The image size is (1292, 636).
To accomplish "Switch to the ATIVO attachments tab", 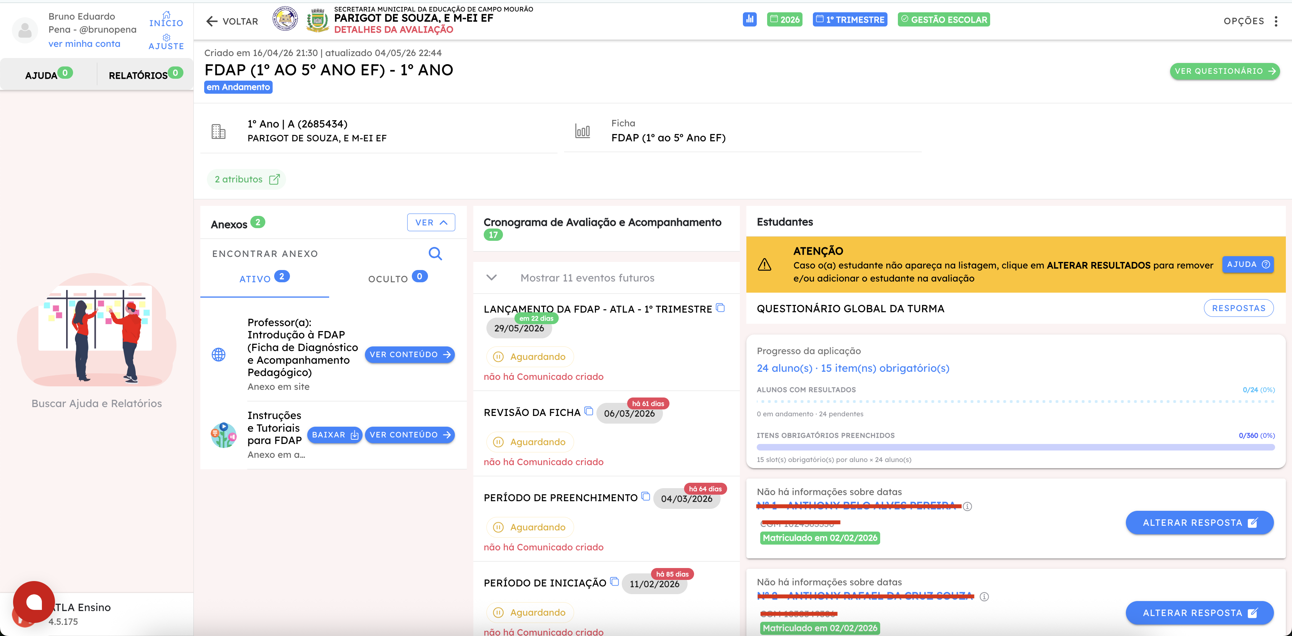I will click(x=264, y=278).
